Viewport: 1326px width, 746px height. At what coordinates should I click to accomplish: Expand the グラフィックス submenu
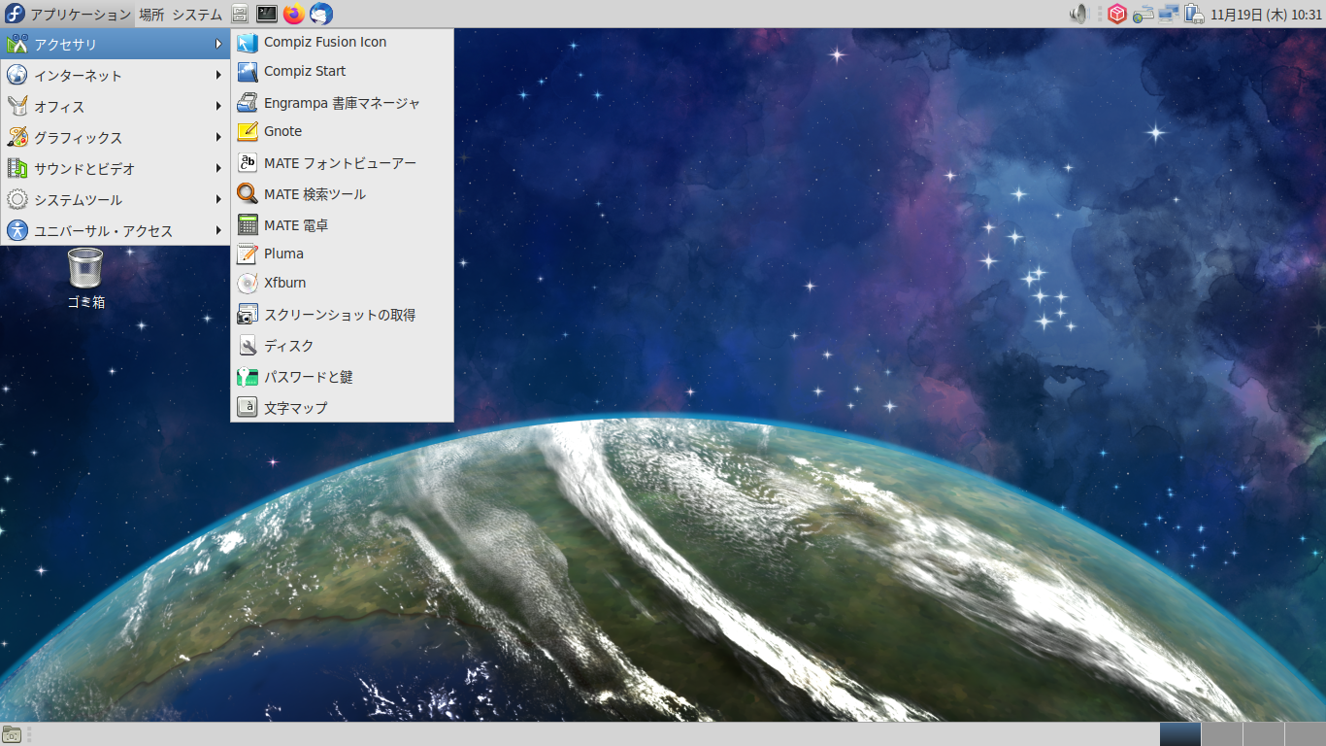pos(115,138)
